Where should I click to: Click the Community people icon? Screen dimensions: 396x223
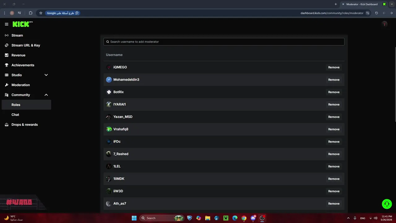coord(6,95)
